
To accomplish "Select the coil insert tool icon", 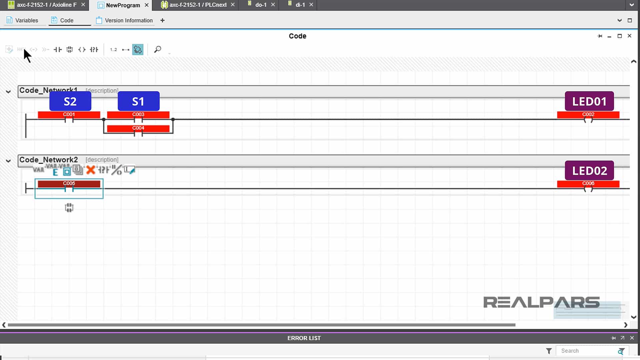I will pyautogui.click(x=82, y=49).
